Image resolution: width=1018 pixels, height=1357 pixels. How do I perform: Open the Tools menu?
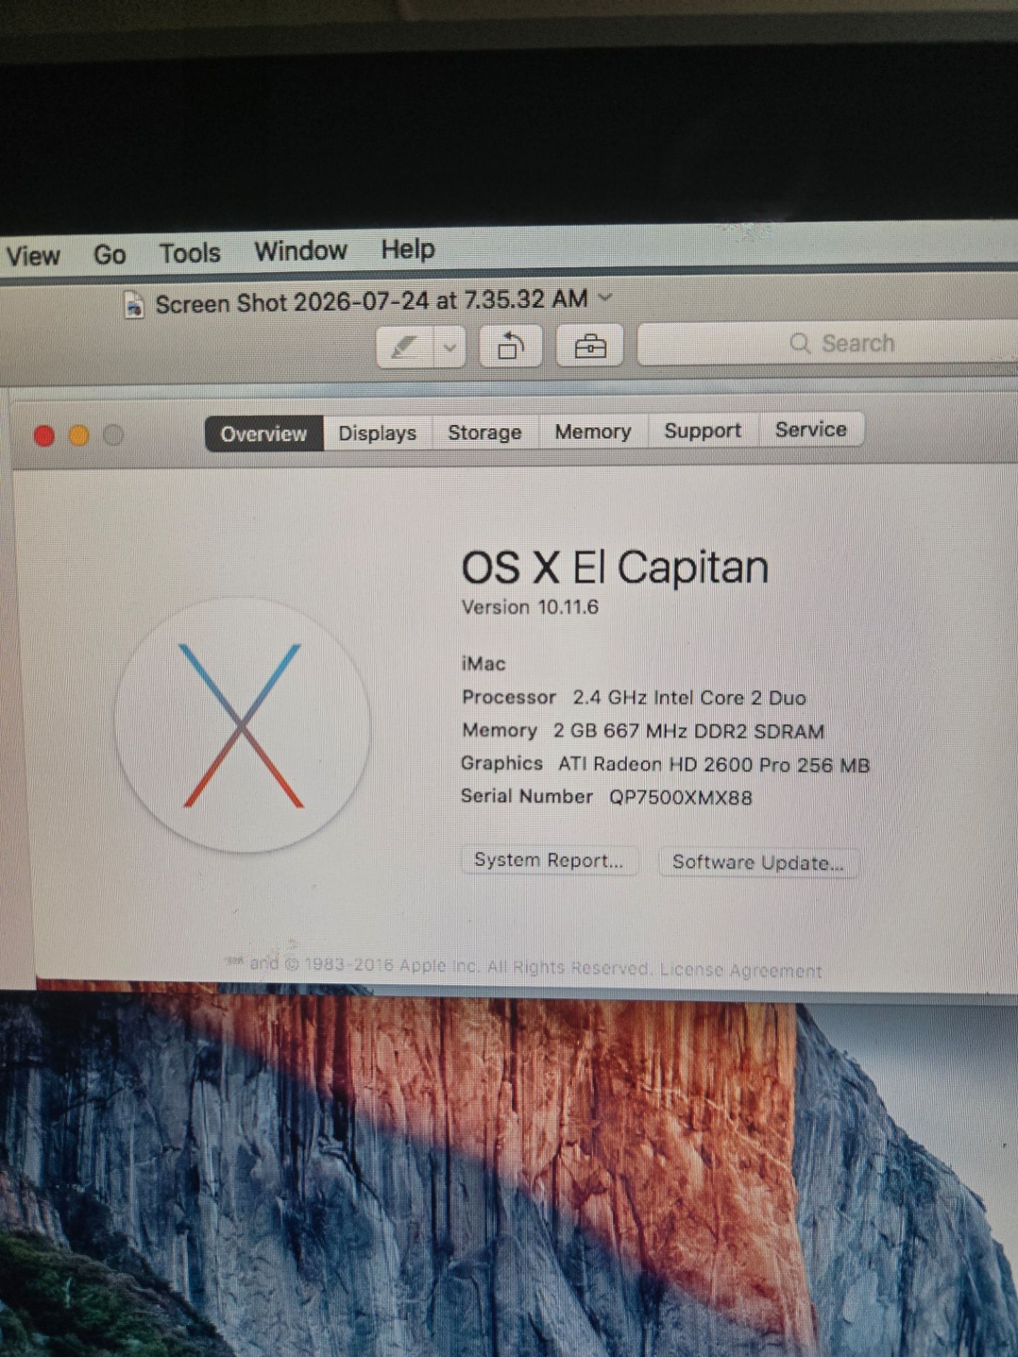(189, 253)
